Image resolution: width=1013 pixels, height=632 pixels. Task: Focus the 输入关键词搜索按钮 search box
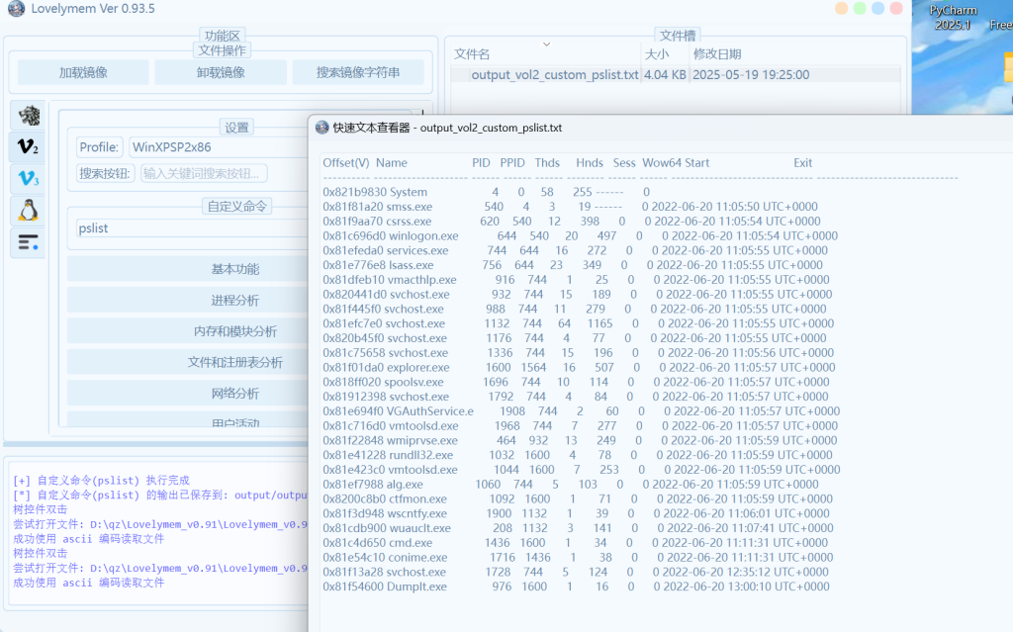tap(204, 173)
